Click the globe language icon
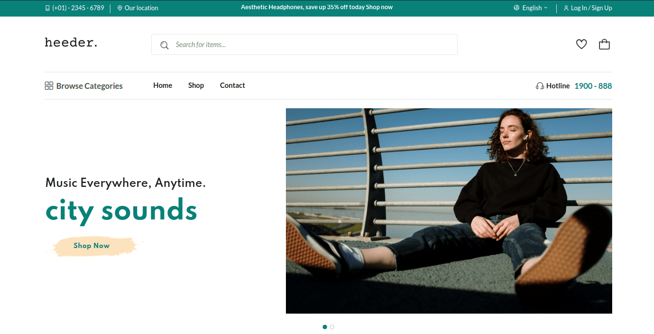This screenshot has height=334, width=654. pos(516,8)
